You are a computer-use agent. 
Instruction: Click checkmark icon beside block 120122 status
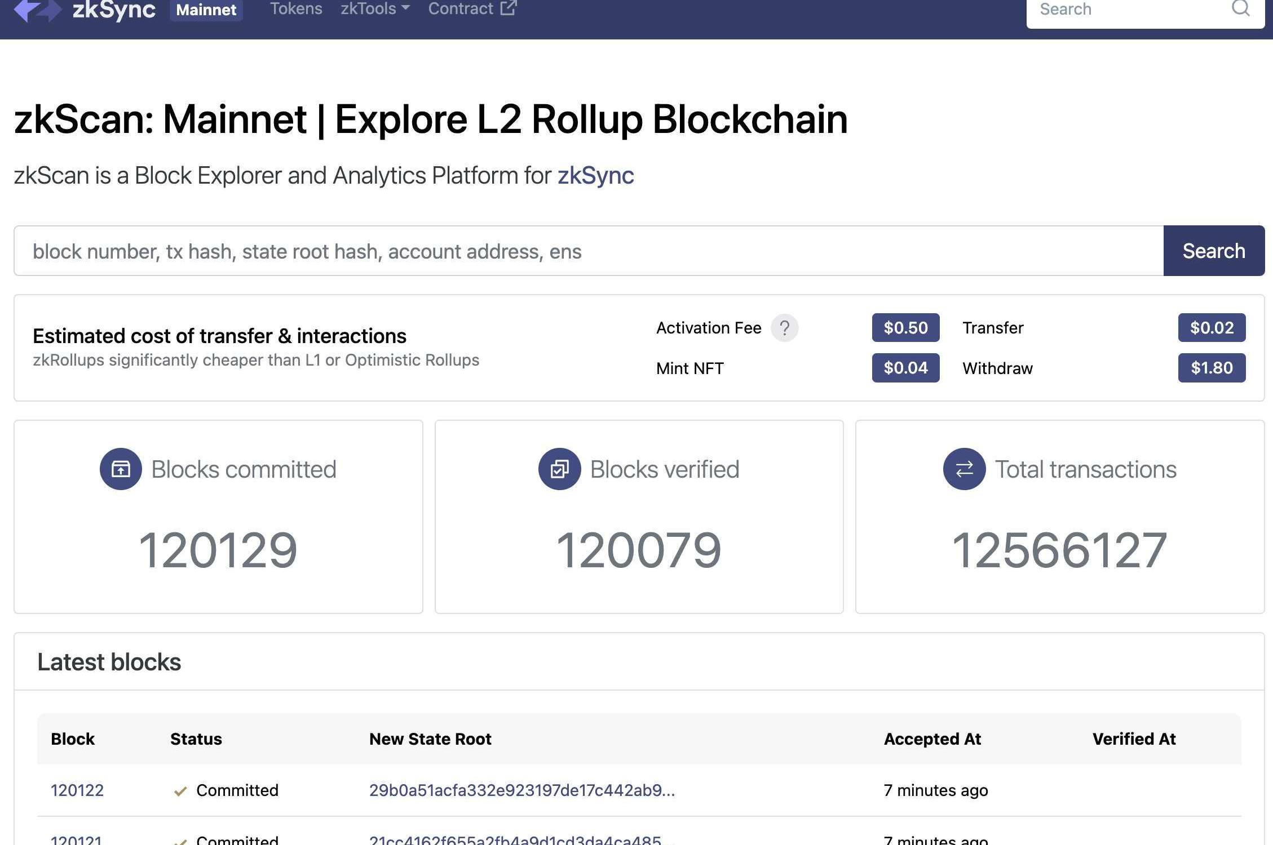coord(180,791)
